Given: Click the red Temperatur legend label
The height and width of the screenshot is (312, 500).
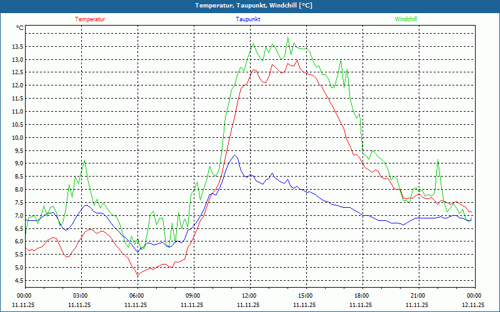Looking at the screenshot, I should (90, 19).
